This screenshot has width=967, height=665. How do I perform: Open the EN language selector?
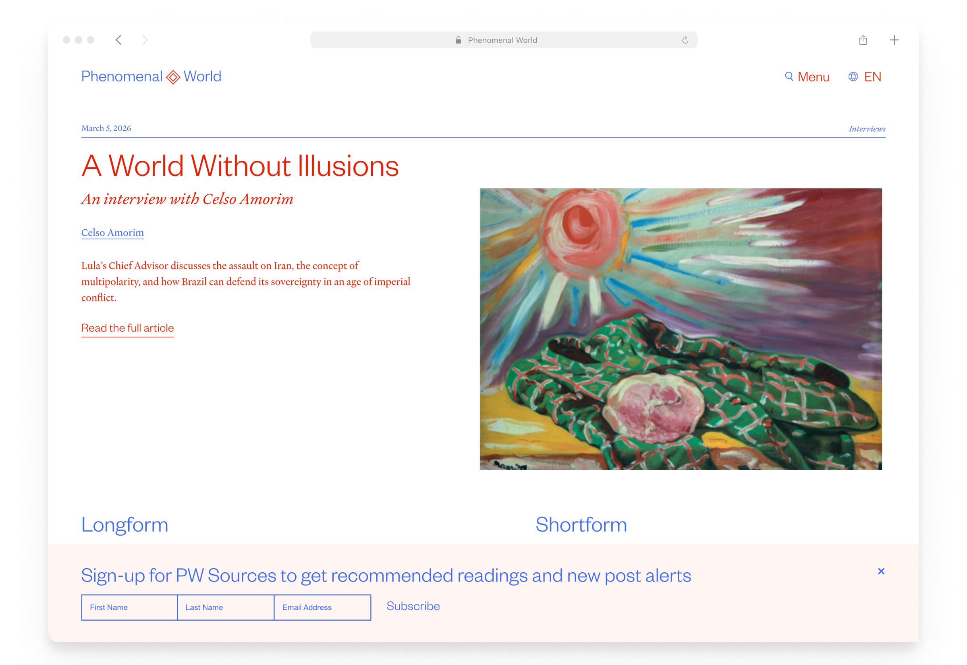[x=872, y=77]
